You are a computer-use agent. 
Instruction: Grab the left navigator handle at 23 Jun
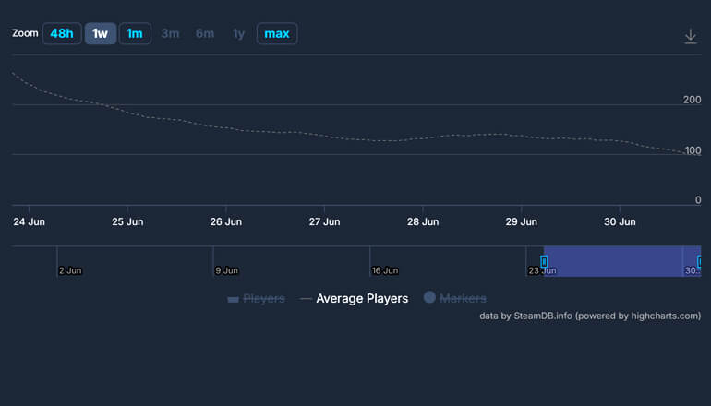[x=544, y=262]
